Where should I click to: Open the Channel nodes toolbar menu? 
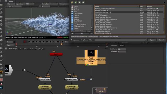(1, 16)
